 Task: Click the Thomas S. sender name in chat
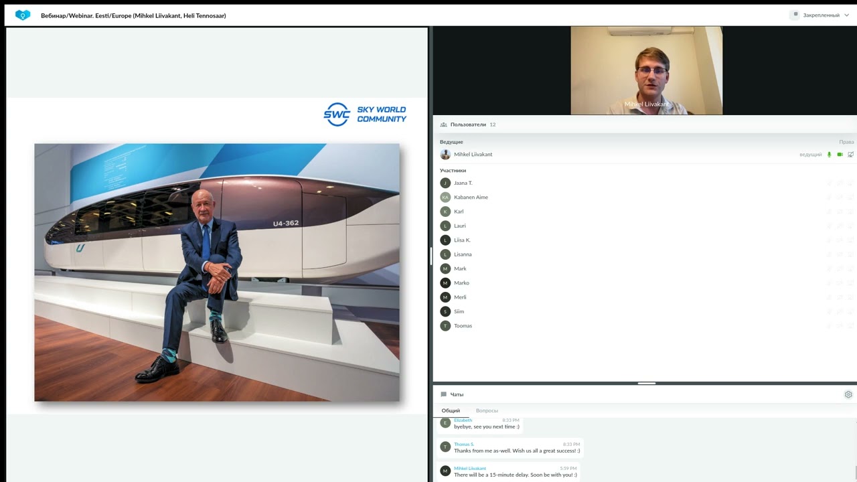[463, 445]
